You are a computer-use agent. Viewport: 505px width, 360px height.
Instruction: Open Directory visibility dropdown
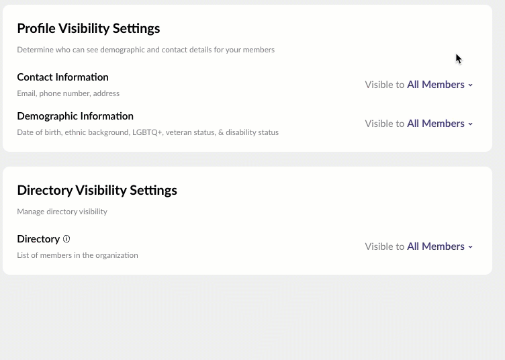tap(437, 246)
